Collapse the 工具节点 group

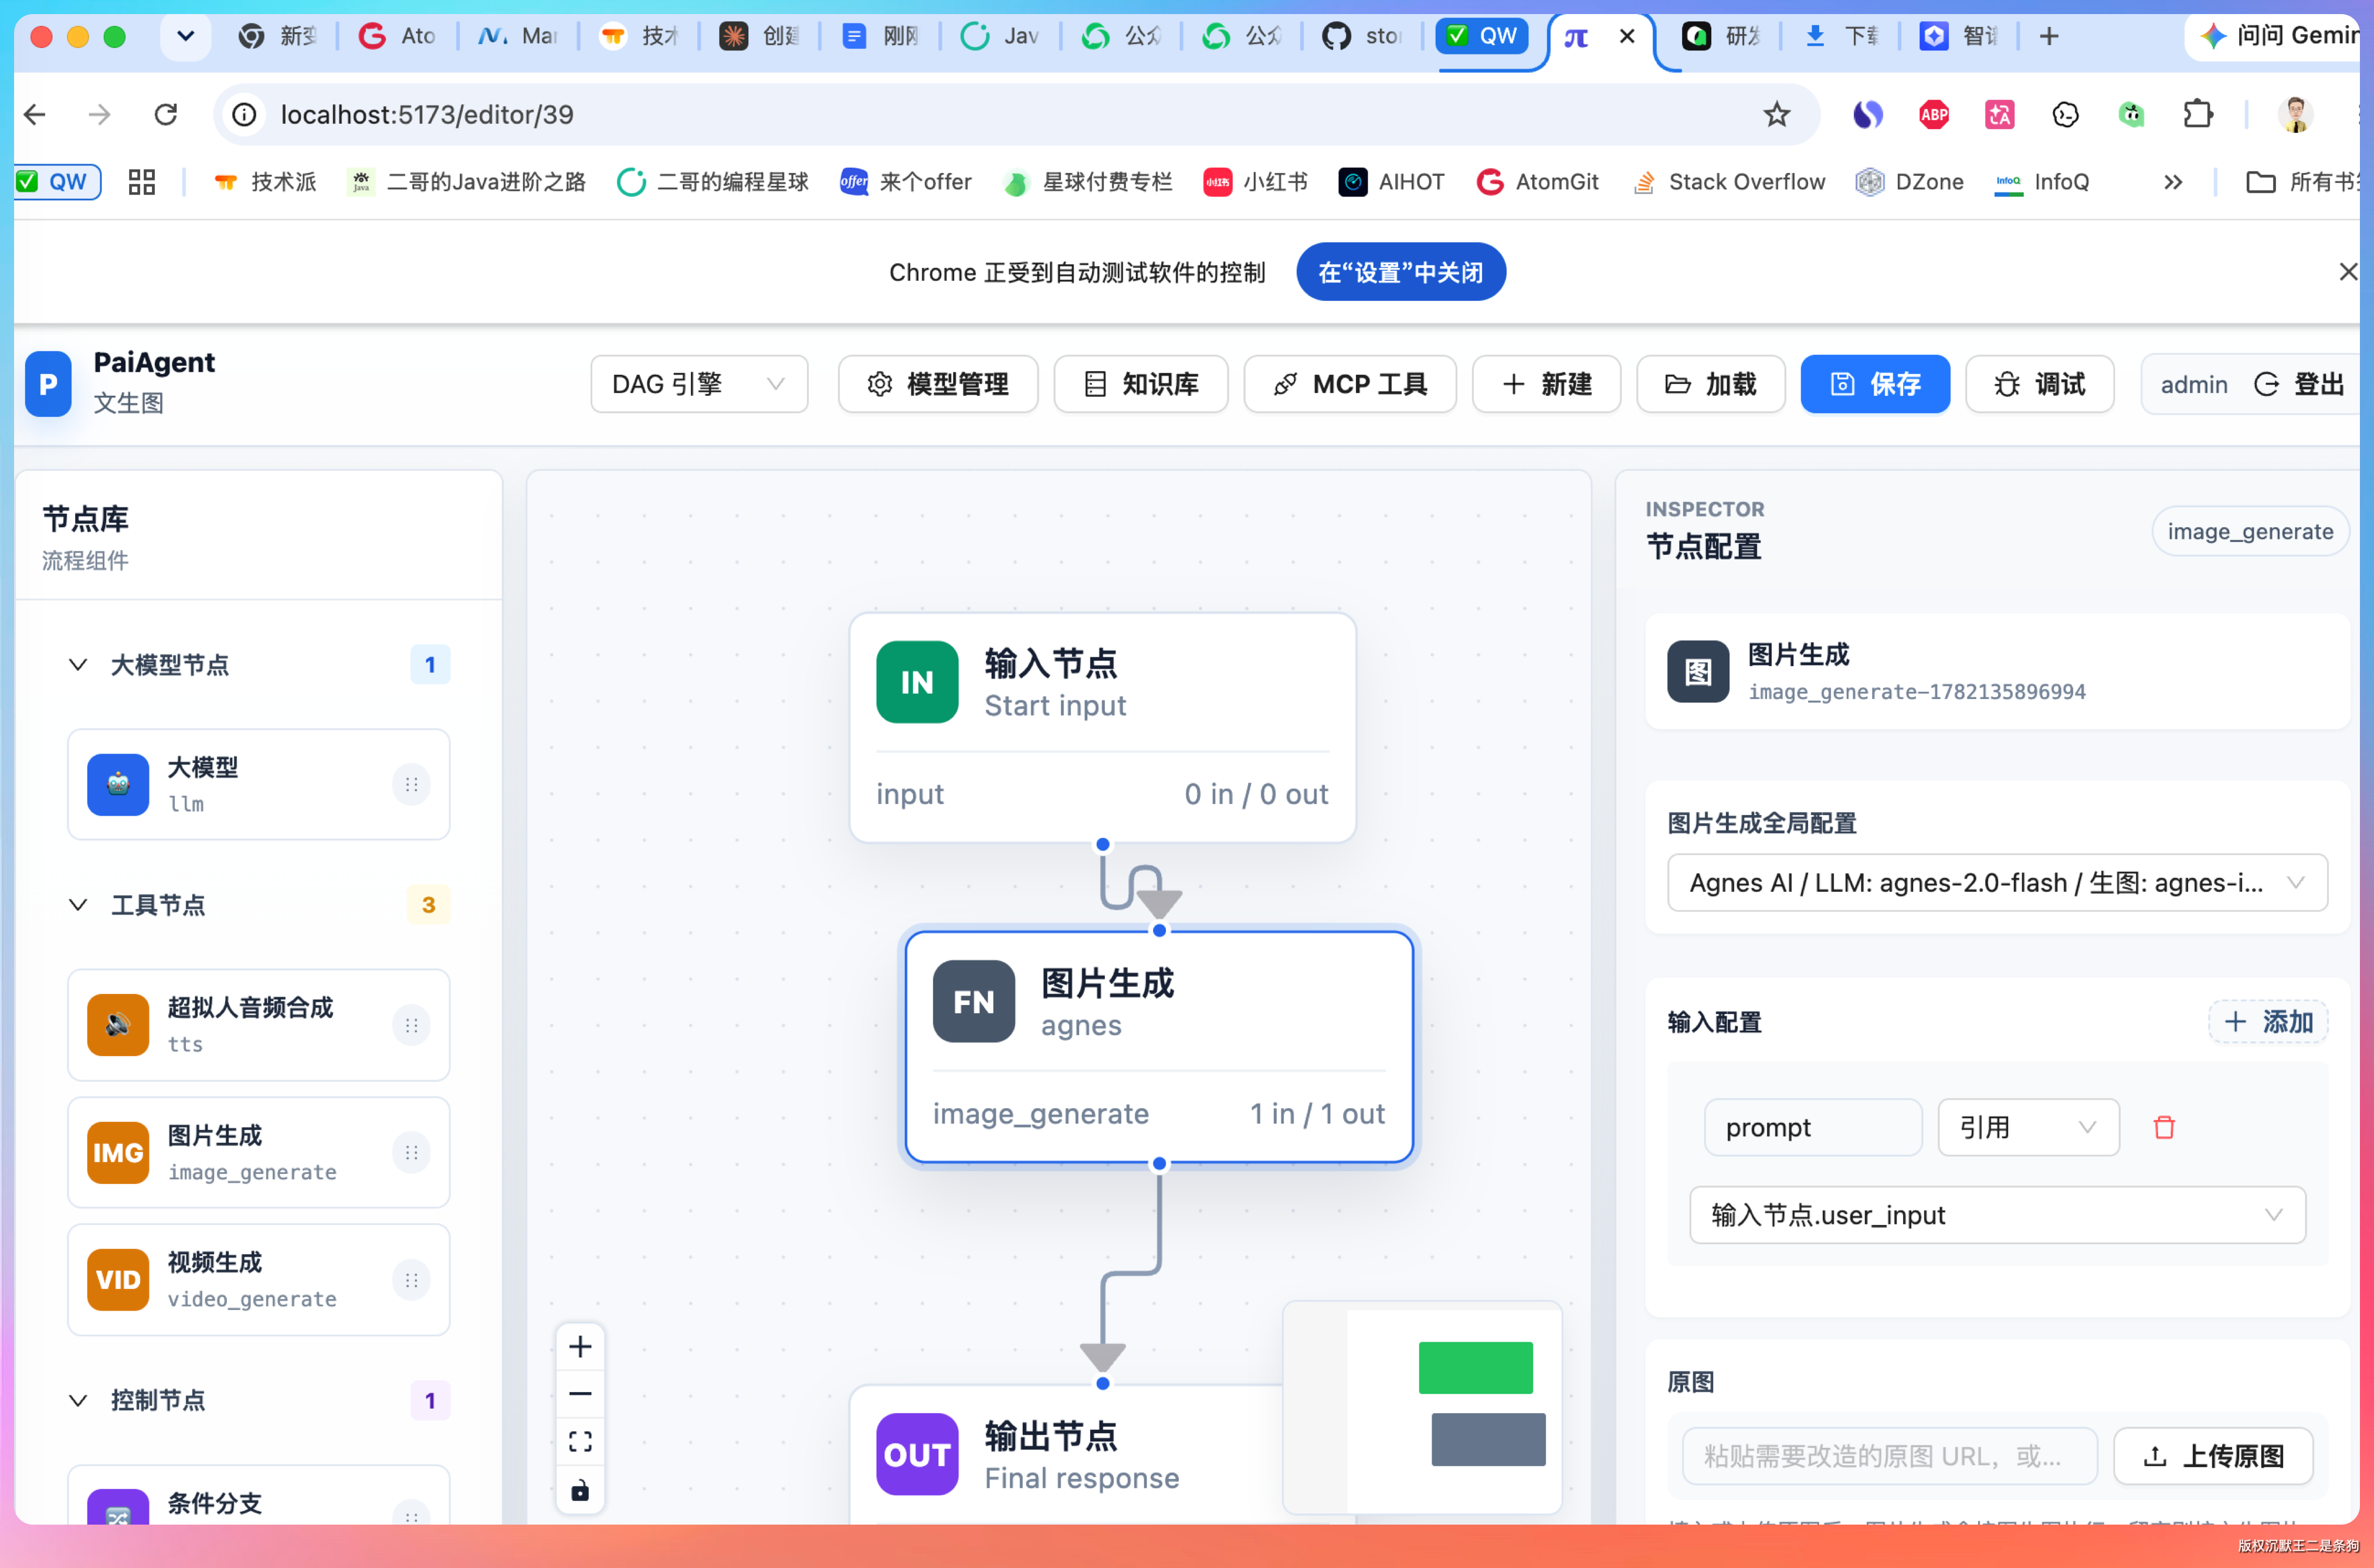pos(77,905)
